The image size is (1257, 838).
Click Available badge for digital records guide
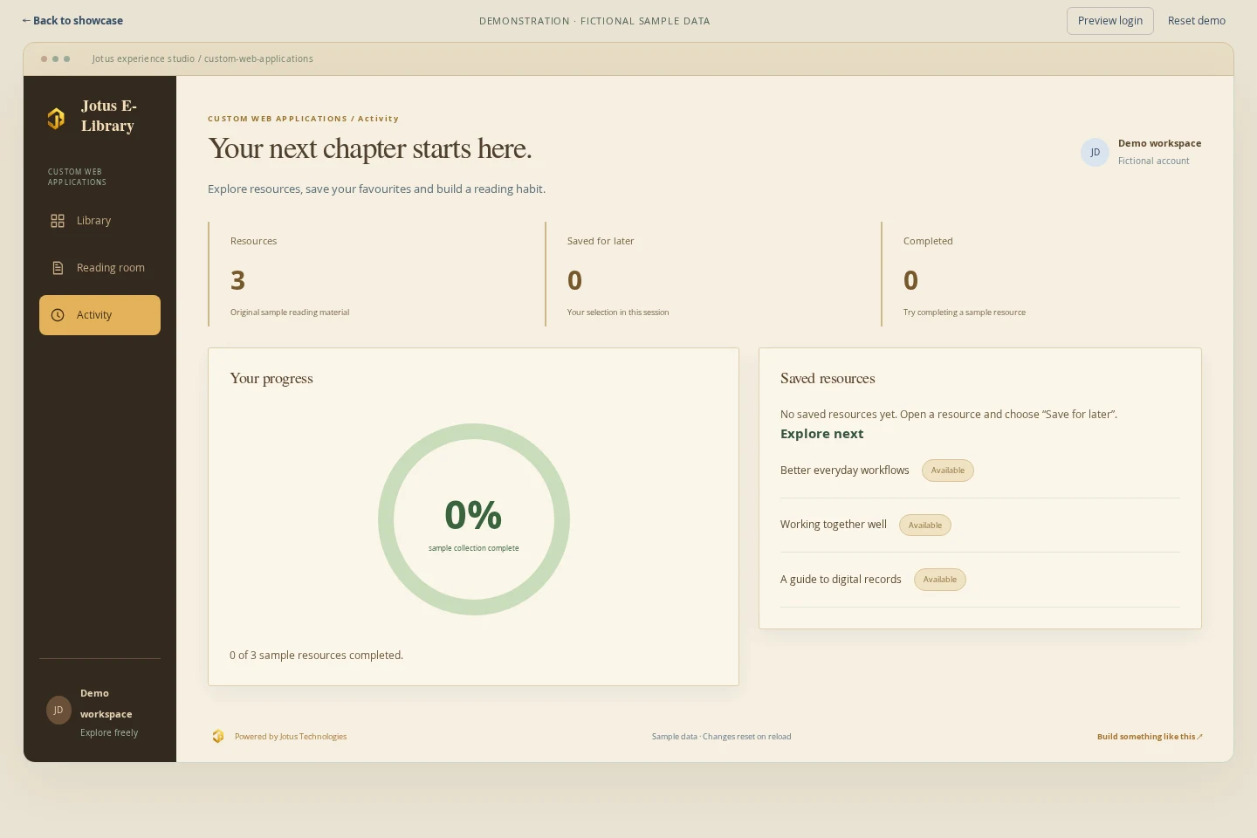940,580
